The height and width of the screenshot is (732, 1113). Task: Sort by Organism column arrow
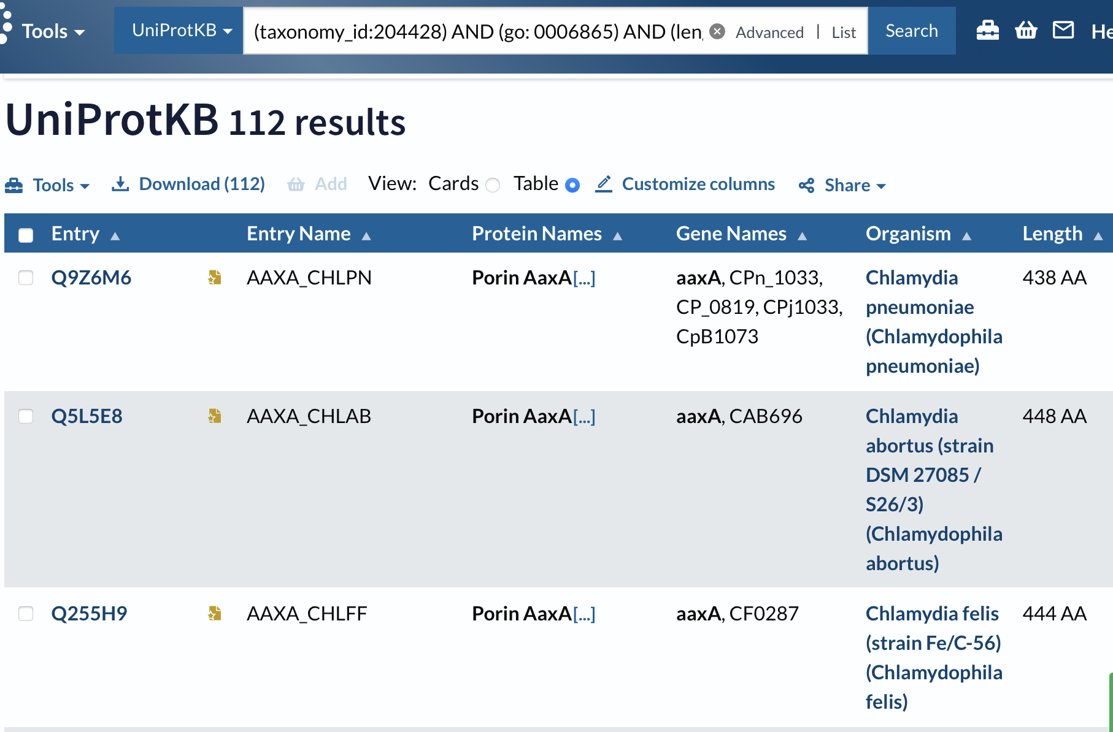(966, 236)
